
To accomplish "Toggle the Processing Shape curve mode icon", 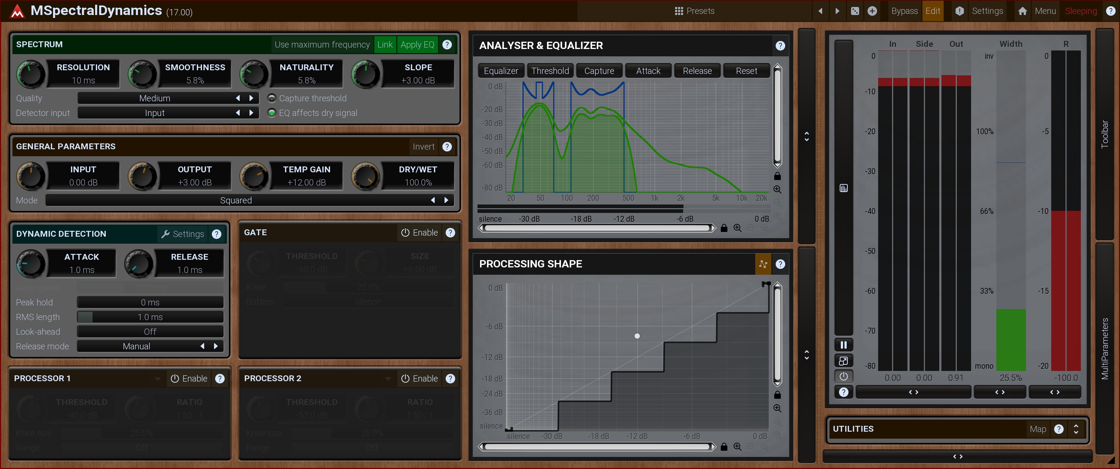I will [763, 264].
